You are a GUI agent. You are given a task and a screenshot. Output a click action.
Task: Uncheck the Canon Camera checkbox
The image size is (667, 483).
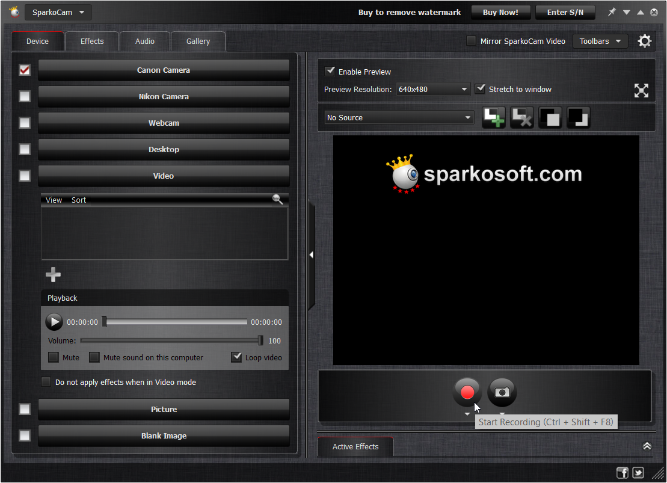pyautogui.click(x=25, y=70)
